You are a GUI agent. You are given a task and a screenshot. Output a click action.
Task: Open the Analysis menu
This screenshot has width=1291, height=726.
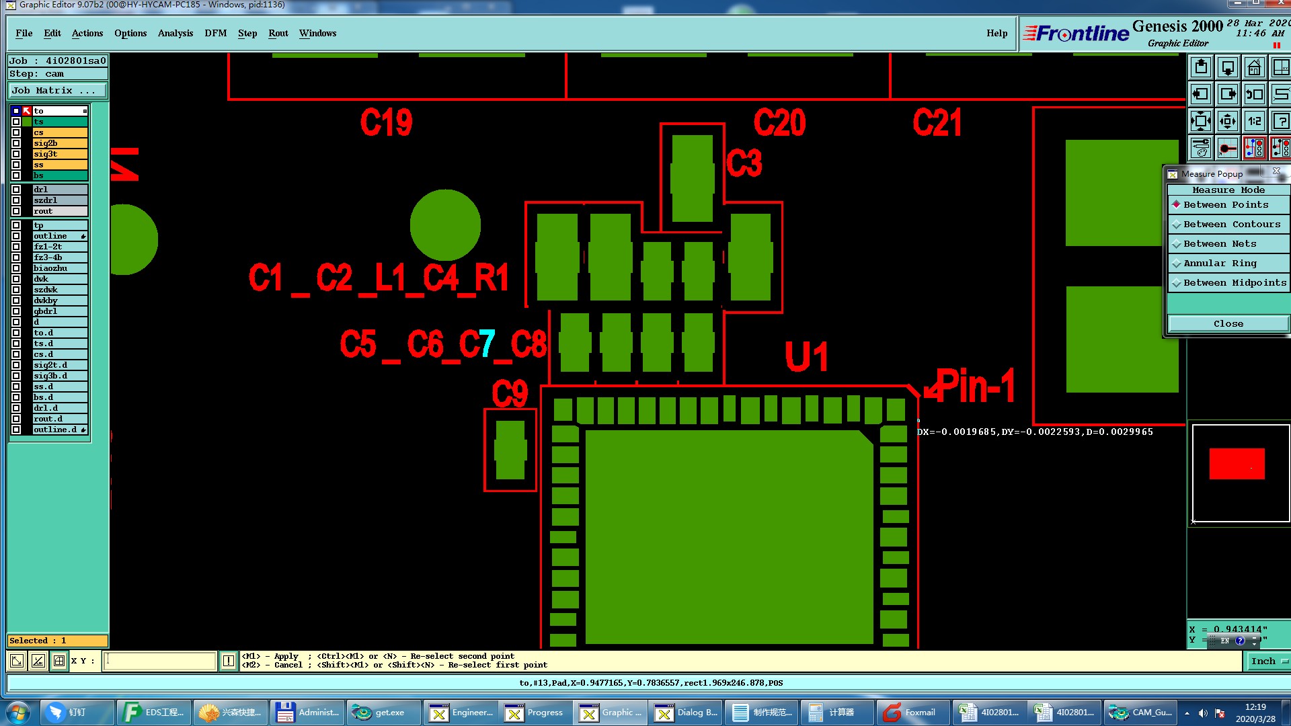175,34
